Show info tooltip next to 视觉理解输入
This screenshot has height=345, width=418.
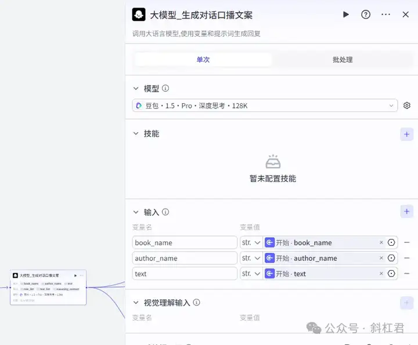(196, 303)
